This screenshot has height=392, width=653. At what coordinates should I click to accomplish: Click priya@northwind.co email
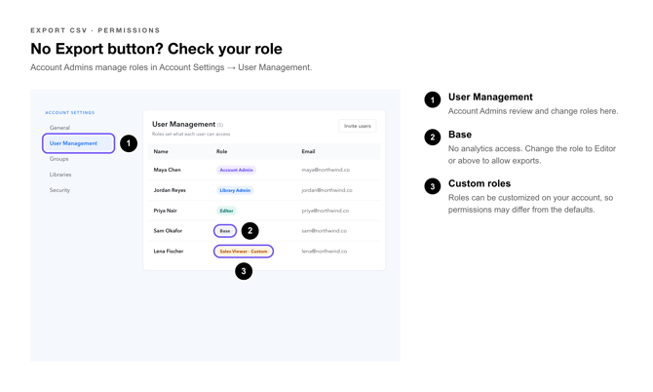326,211
